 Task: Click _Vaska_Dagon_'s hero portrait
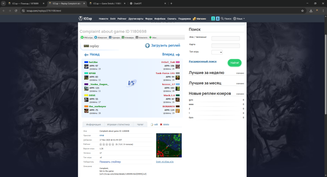pos(86,88)
